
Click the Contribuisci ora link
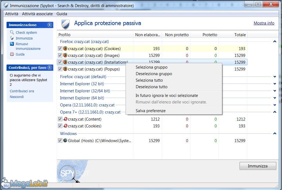[x=22, y=91]
